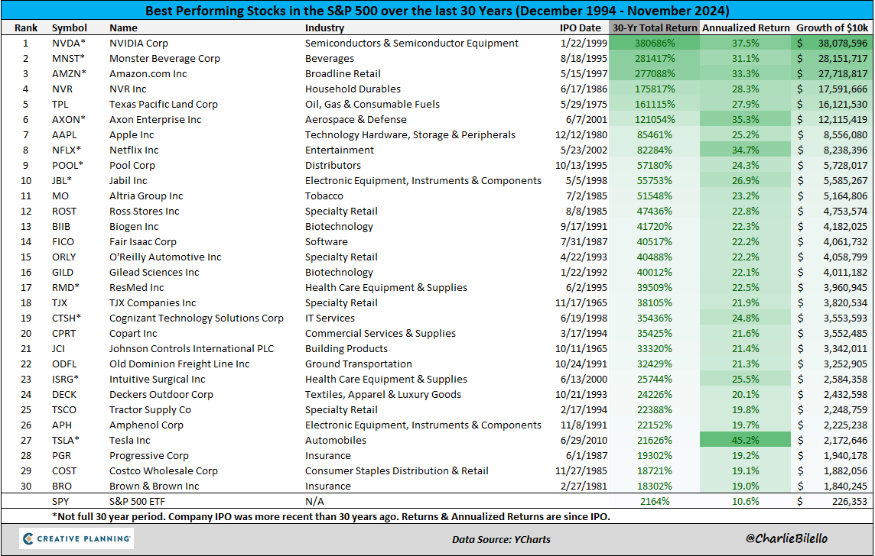
Task: Click Netflix's 34.7% annualized return cell
Action: click(745, 150)
